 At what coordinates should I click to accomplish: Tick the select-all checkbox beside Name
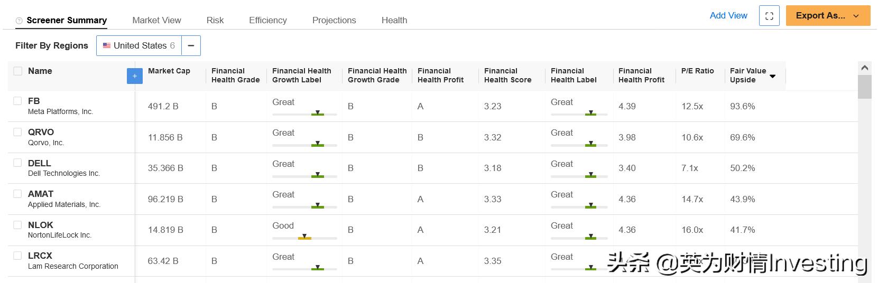[x=17, y=71]
